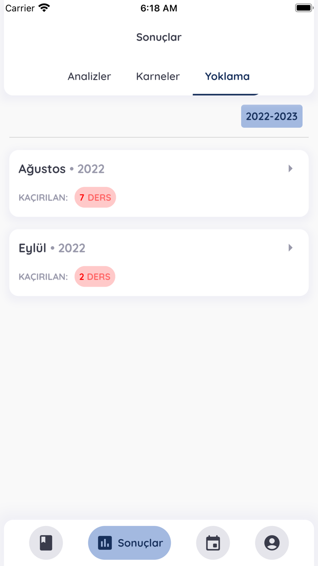Switch to the Analizler tab
The height and width of the screenshot is (566, 318).
click(x=89, y=76)
